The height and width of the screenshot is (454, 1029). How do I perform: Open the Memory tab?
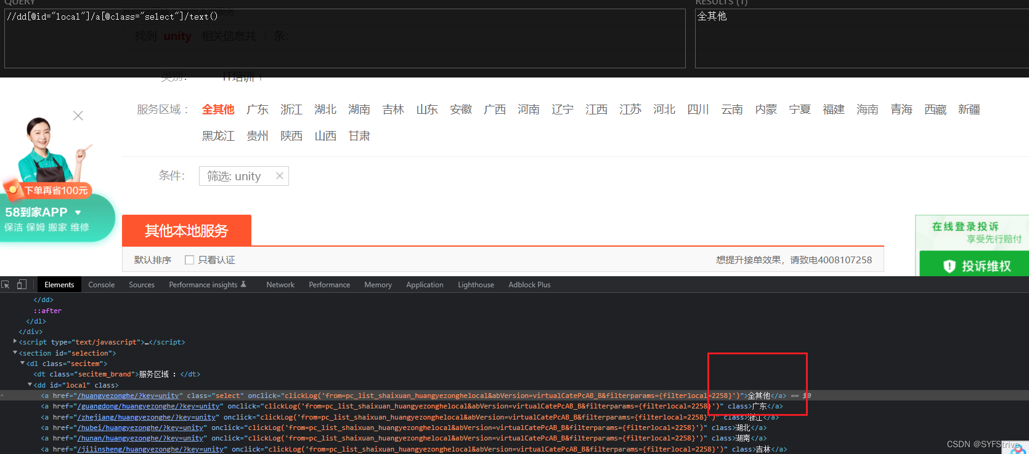[378, 285]
